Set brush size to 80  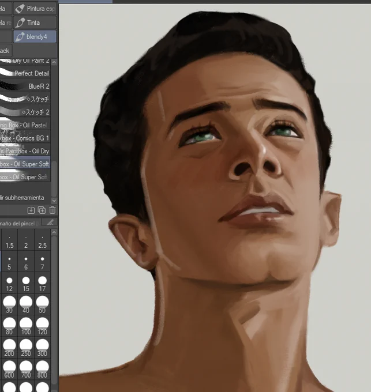(x=9, y=326)
